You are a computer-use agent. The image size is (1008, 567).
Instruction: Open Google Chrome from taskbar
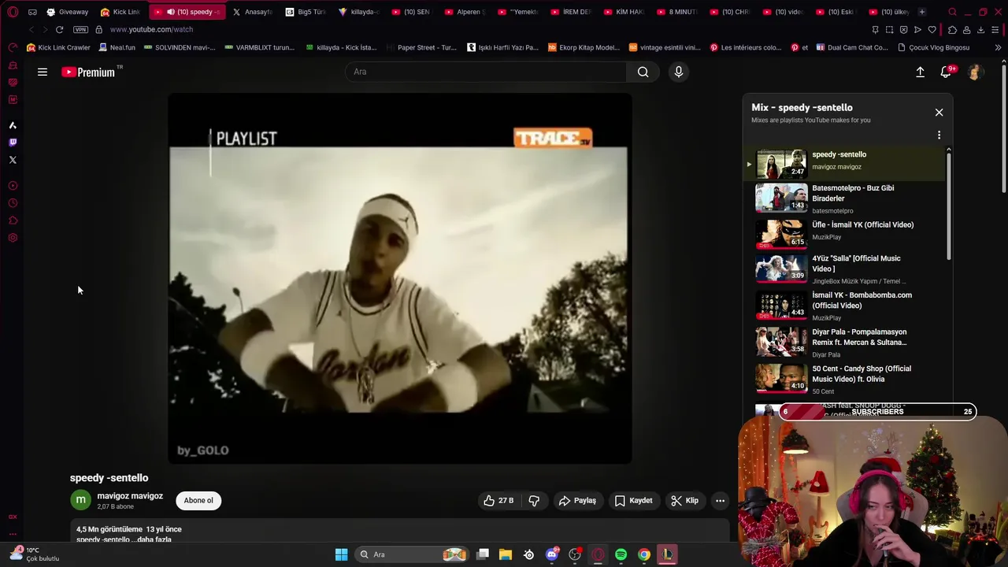click(x=644, y=554)
